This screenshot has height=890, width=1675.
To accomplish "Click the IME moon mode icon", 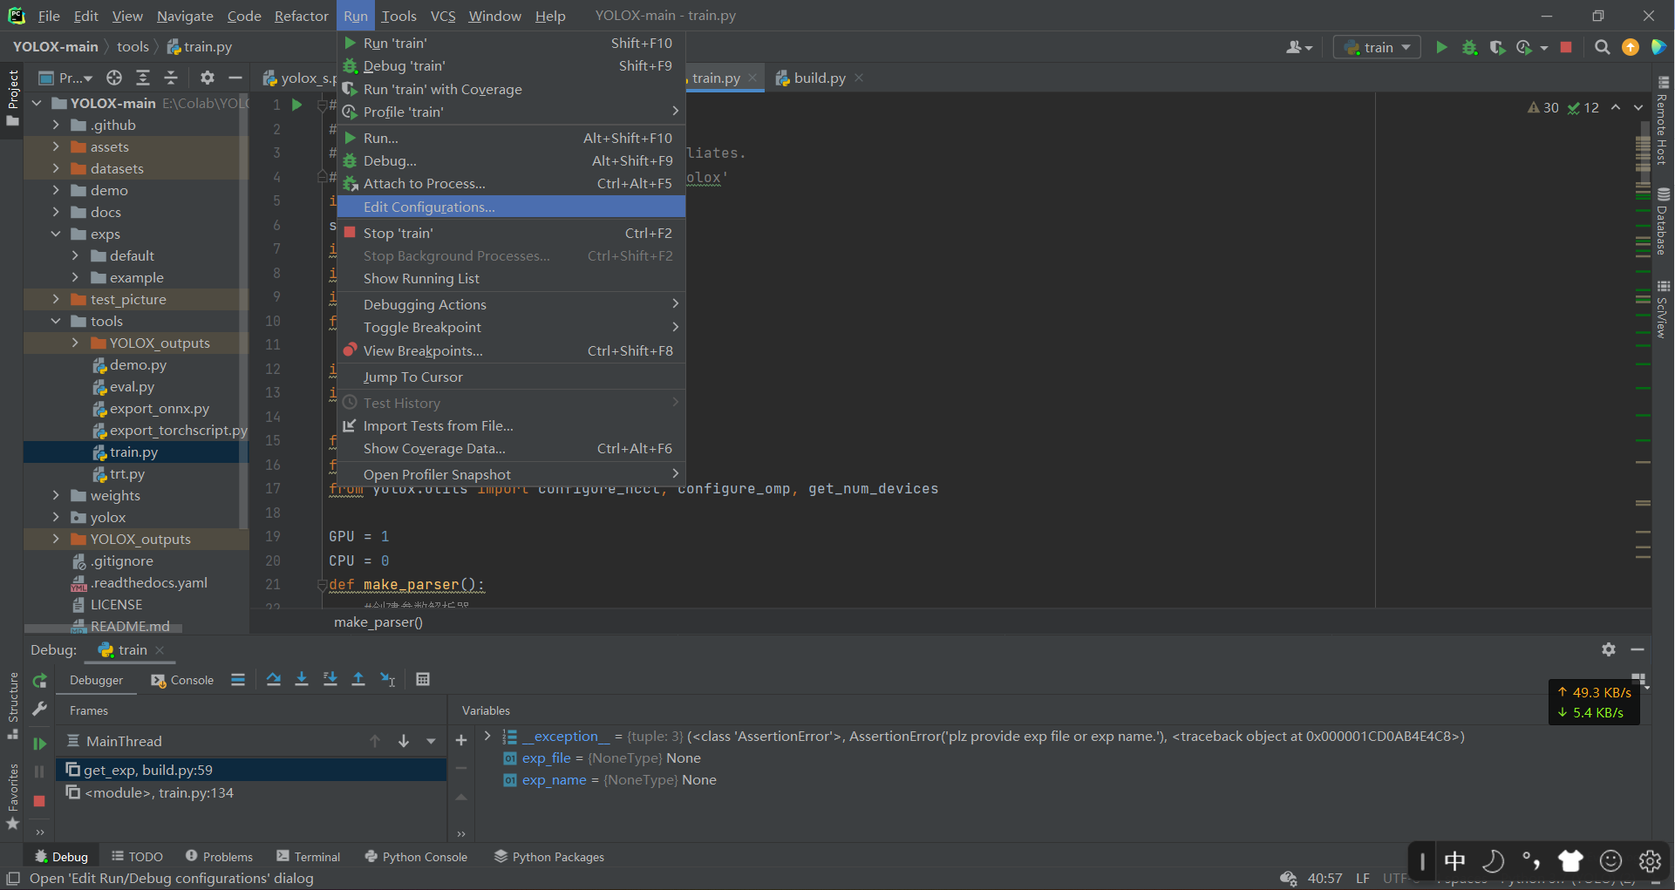I will 1493,861.
